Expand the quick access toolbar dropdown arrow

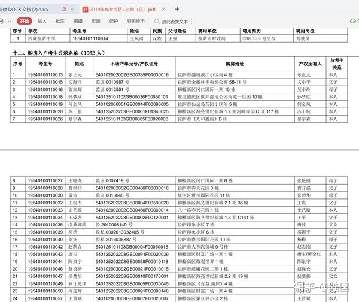pyautogui.click(x=10, y=21)
